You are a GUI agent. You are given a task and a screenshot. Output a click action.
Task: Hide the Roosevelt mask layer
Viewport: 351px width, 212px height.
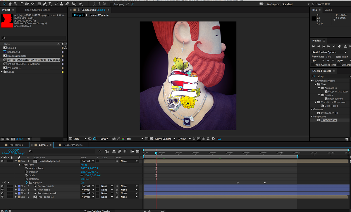click(2, 193)
